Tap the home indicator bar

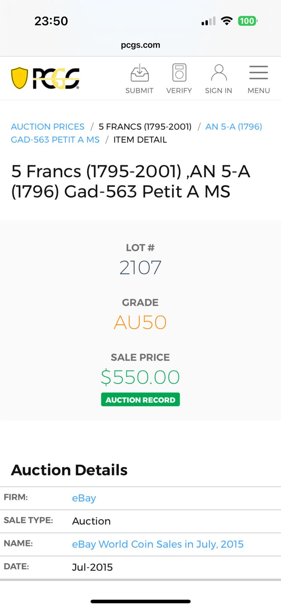click(x=140, y=601)
